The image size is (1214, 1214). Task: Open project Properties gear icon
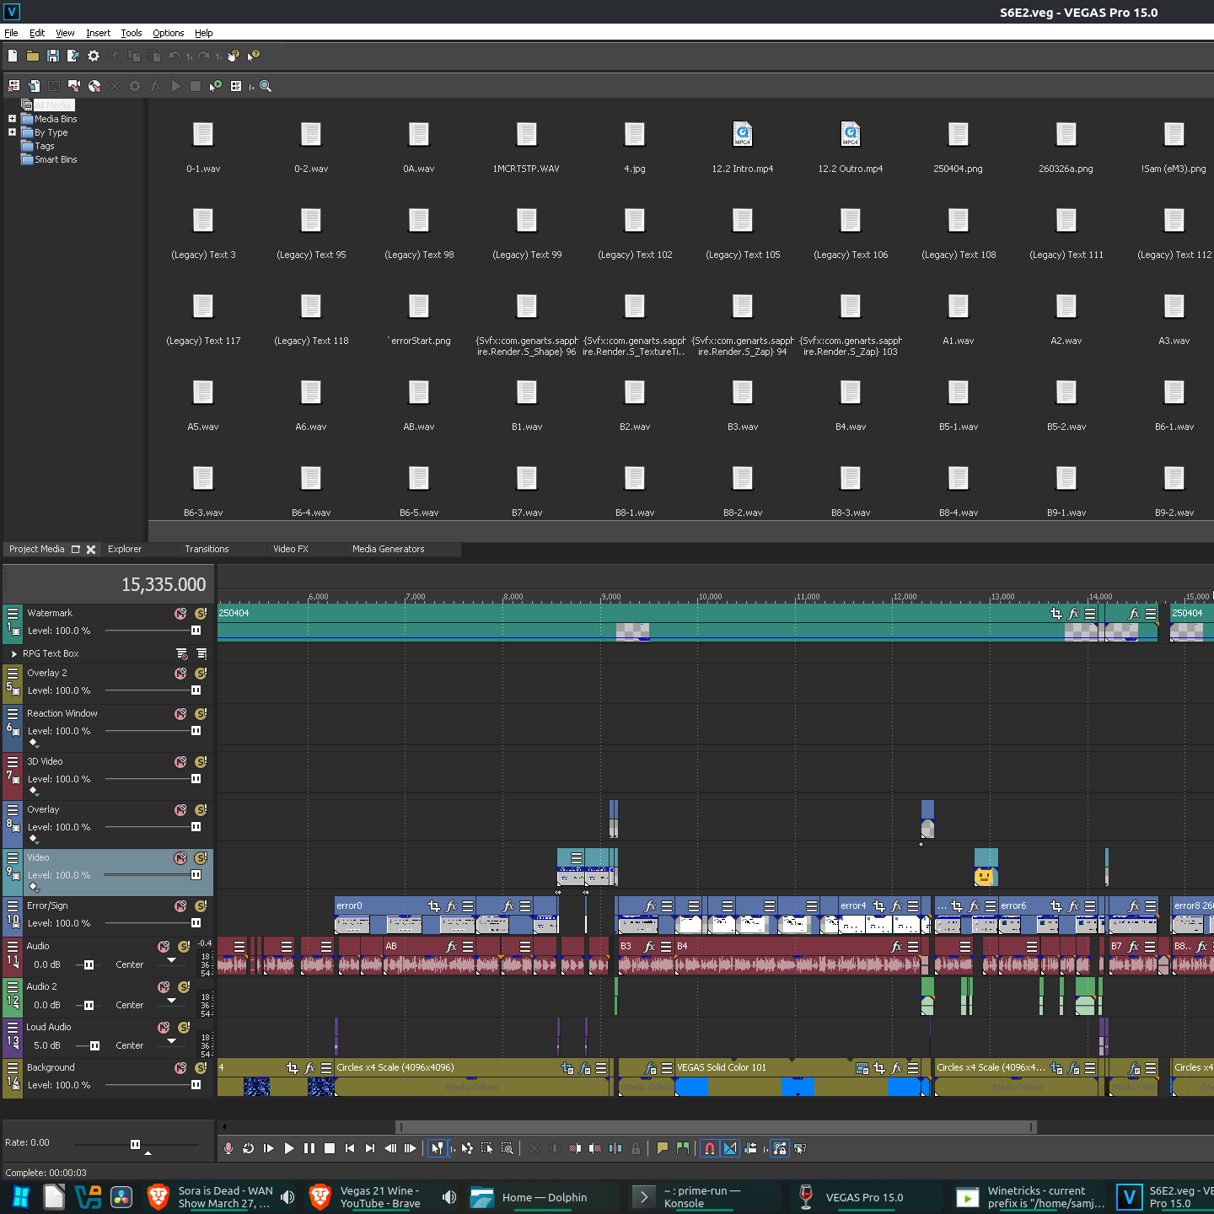(94, 56)
